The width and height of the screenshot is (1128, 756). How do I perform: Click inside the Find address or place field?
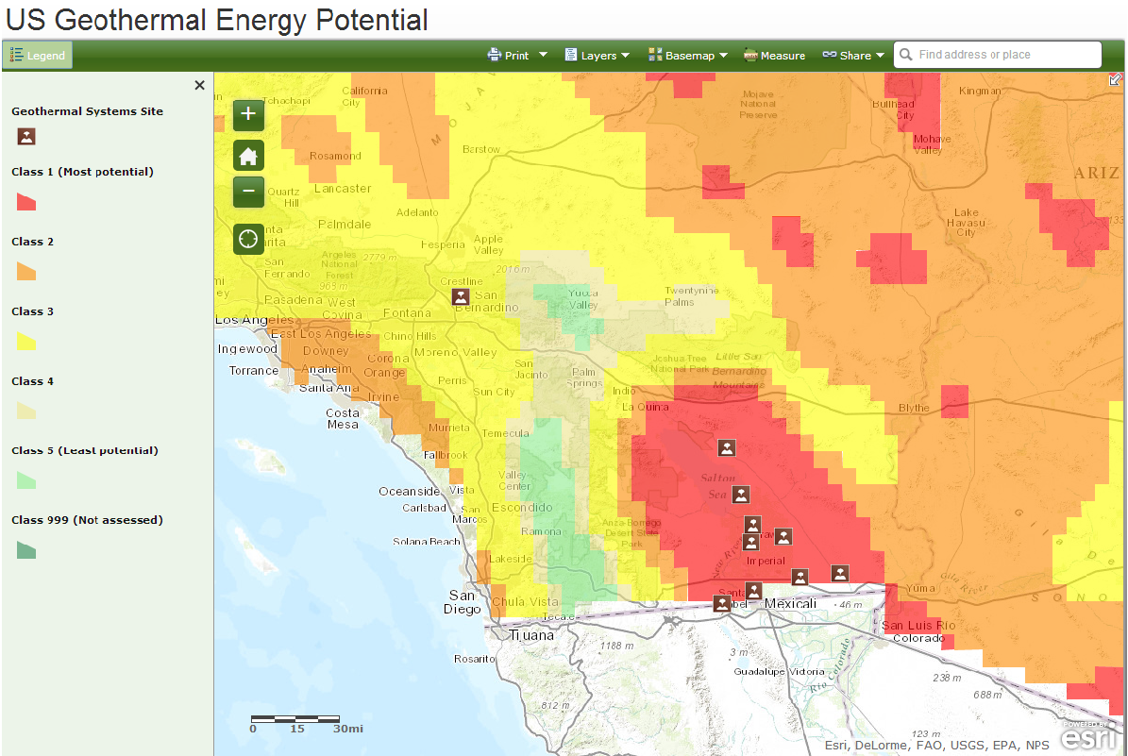[1001, 54]
